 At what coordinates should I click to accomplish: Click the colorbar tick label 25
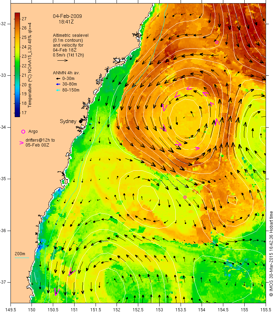(x=24, y=38)
